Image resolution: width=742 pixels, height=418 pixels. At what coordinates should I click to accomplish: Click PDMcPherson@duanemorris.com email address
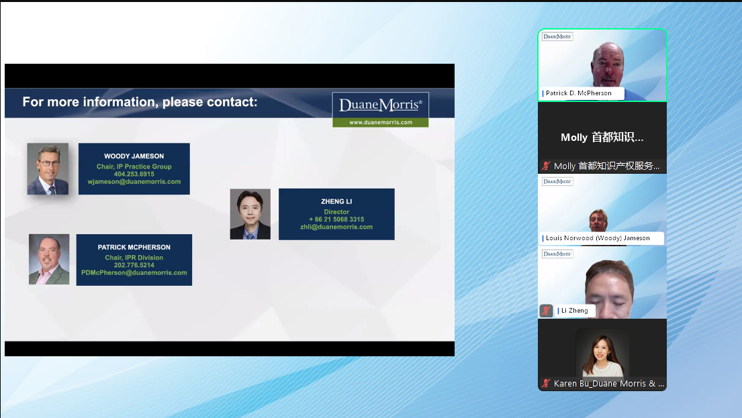tap(134, 273)
